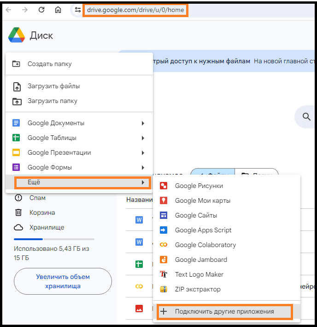The width and height of the screenshot is (317, 327).
Task: Open the browser home icon
Action: [58, 10]
